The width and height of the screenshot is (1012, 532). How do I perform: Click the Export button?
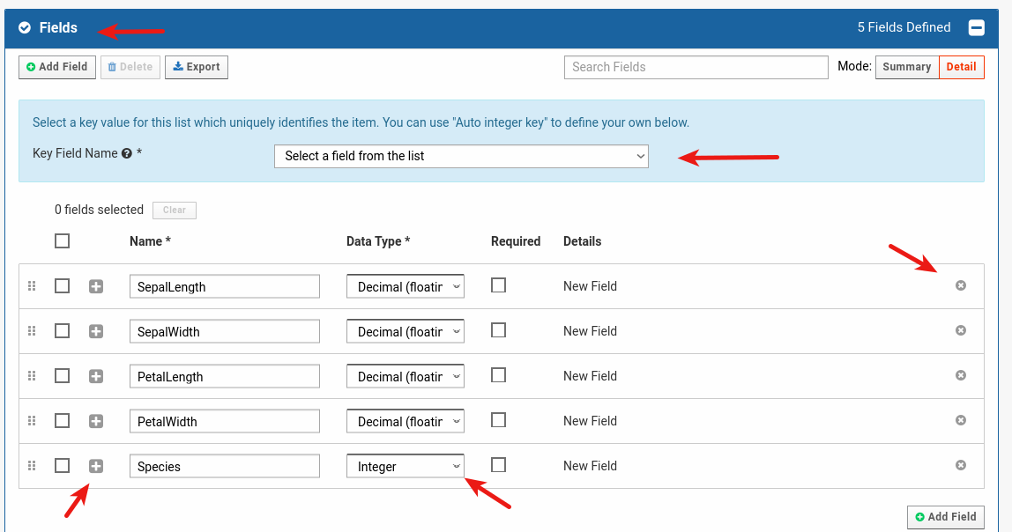(x=197, y=67)
